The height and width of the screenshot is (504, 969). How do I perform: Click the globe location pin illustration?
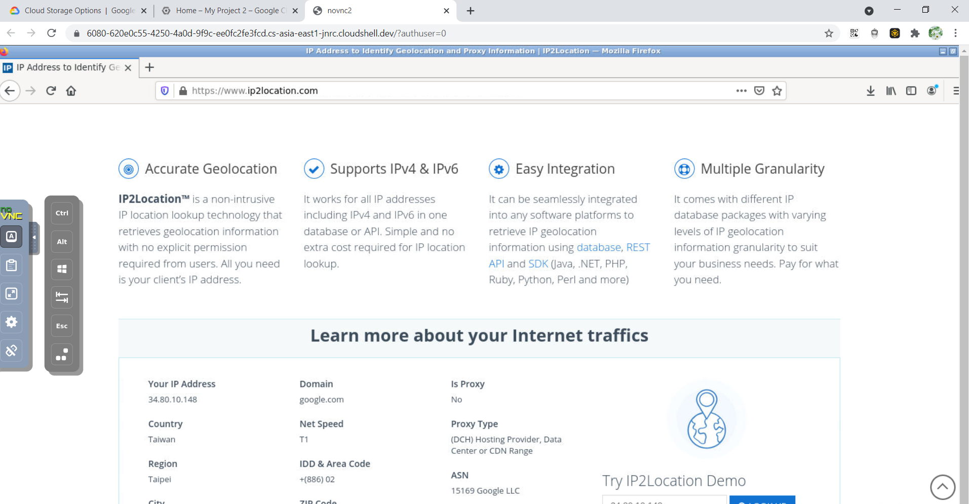[x=707, y=419]
